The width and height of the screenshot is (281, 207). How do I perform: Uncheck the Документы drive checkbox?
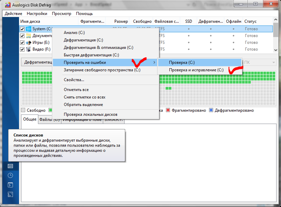[x=22, y=36]
